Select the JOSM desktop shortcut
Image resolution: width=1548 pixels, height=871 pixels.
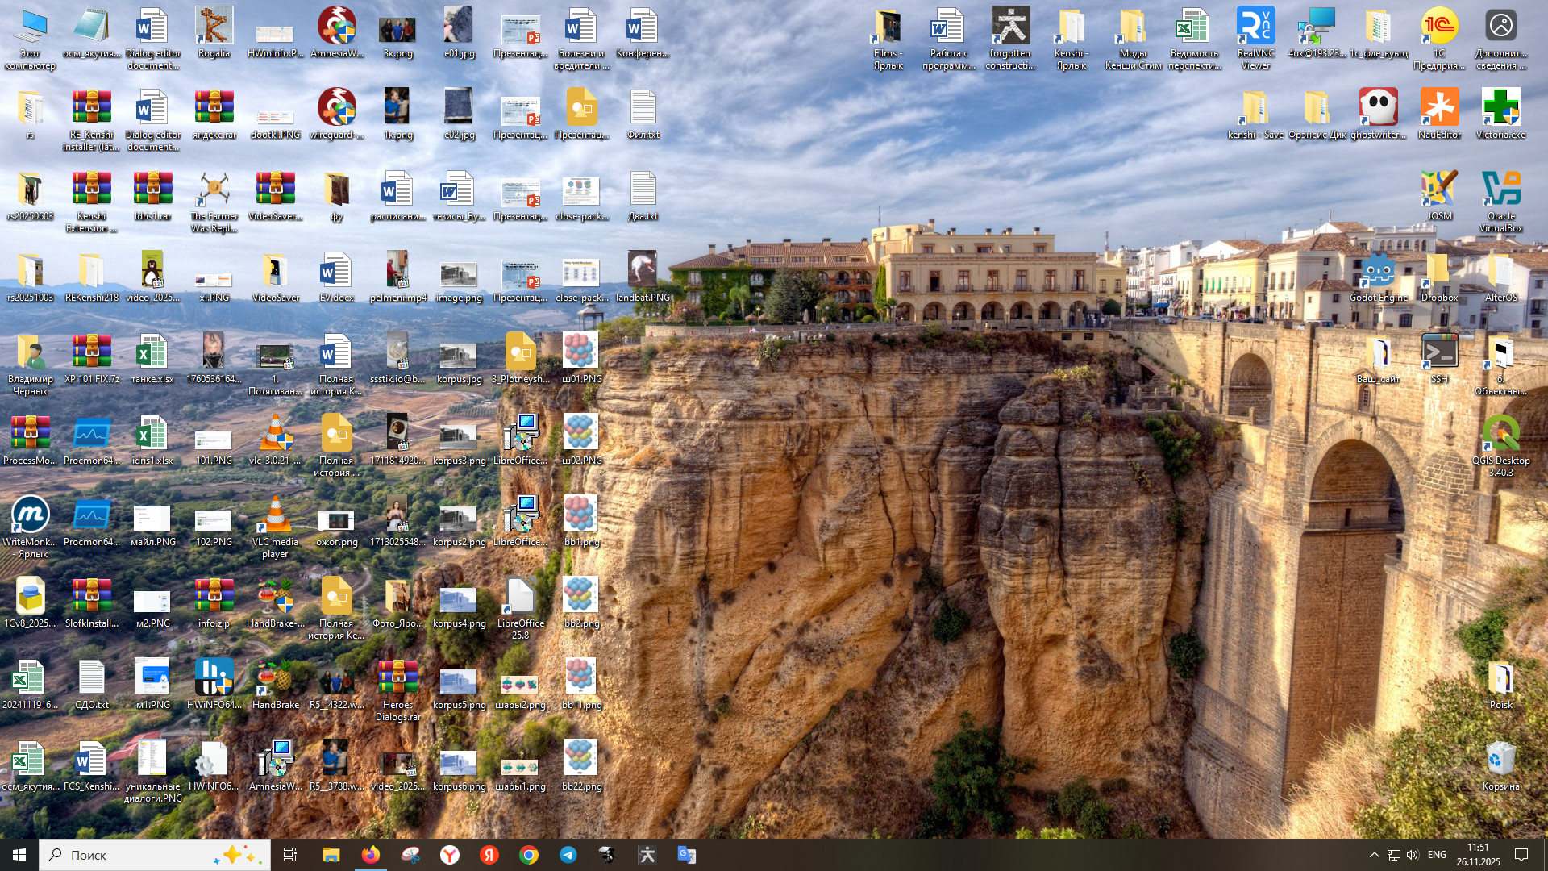1439,194
